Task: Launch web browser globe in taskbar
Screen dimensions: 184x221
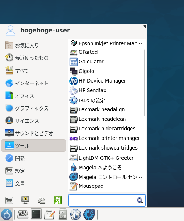Action: tap(75, 214)
